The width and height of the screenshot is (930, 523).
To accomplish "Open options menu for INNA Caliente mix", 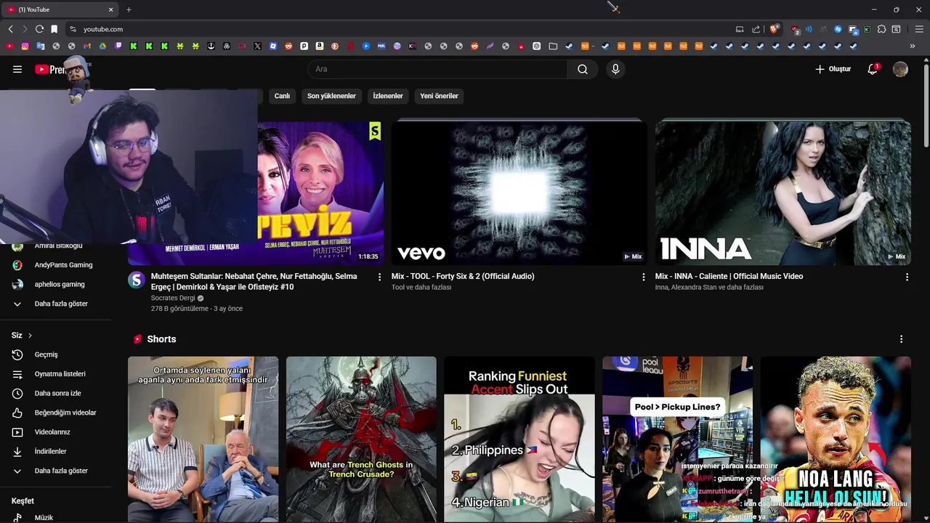I will coord(907,277).
